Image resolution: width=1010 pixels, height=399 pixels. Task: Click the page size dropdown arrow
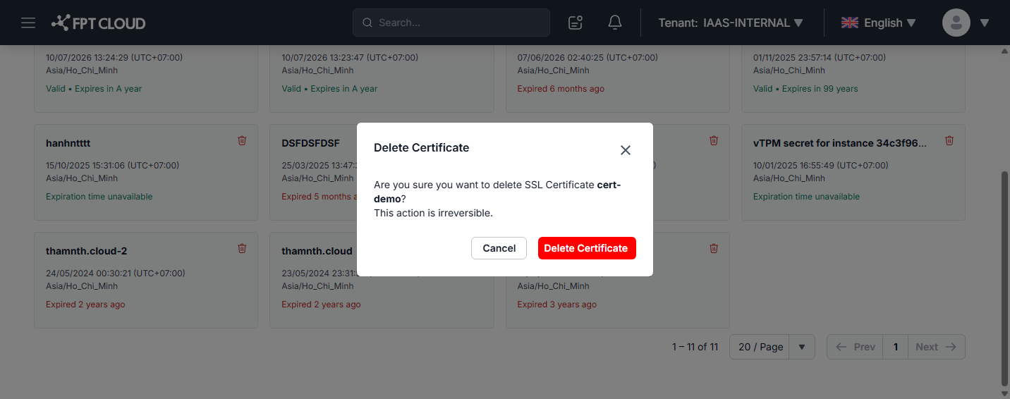point(802,347)
